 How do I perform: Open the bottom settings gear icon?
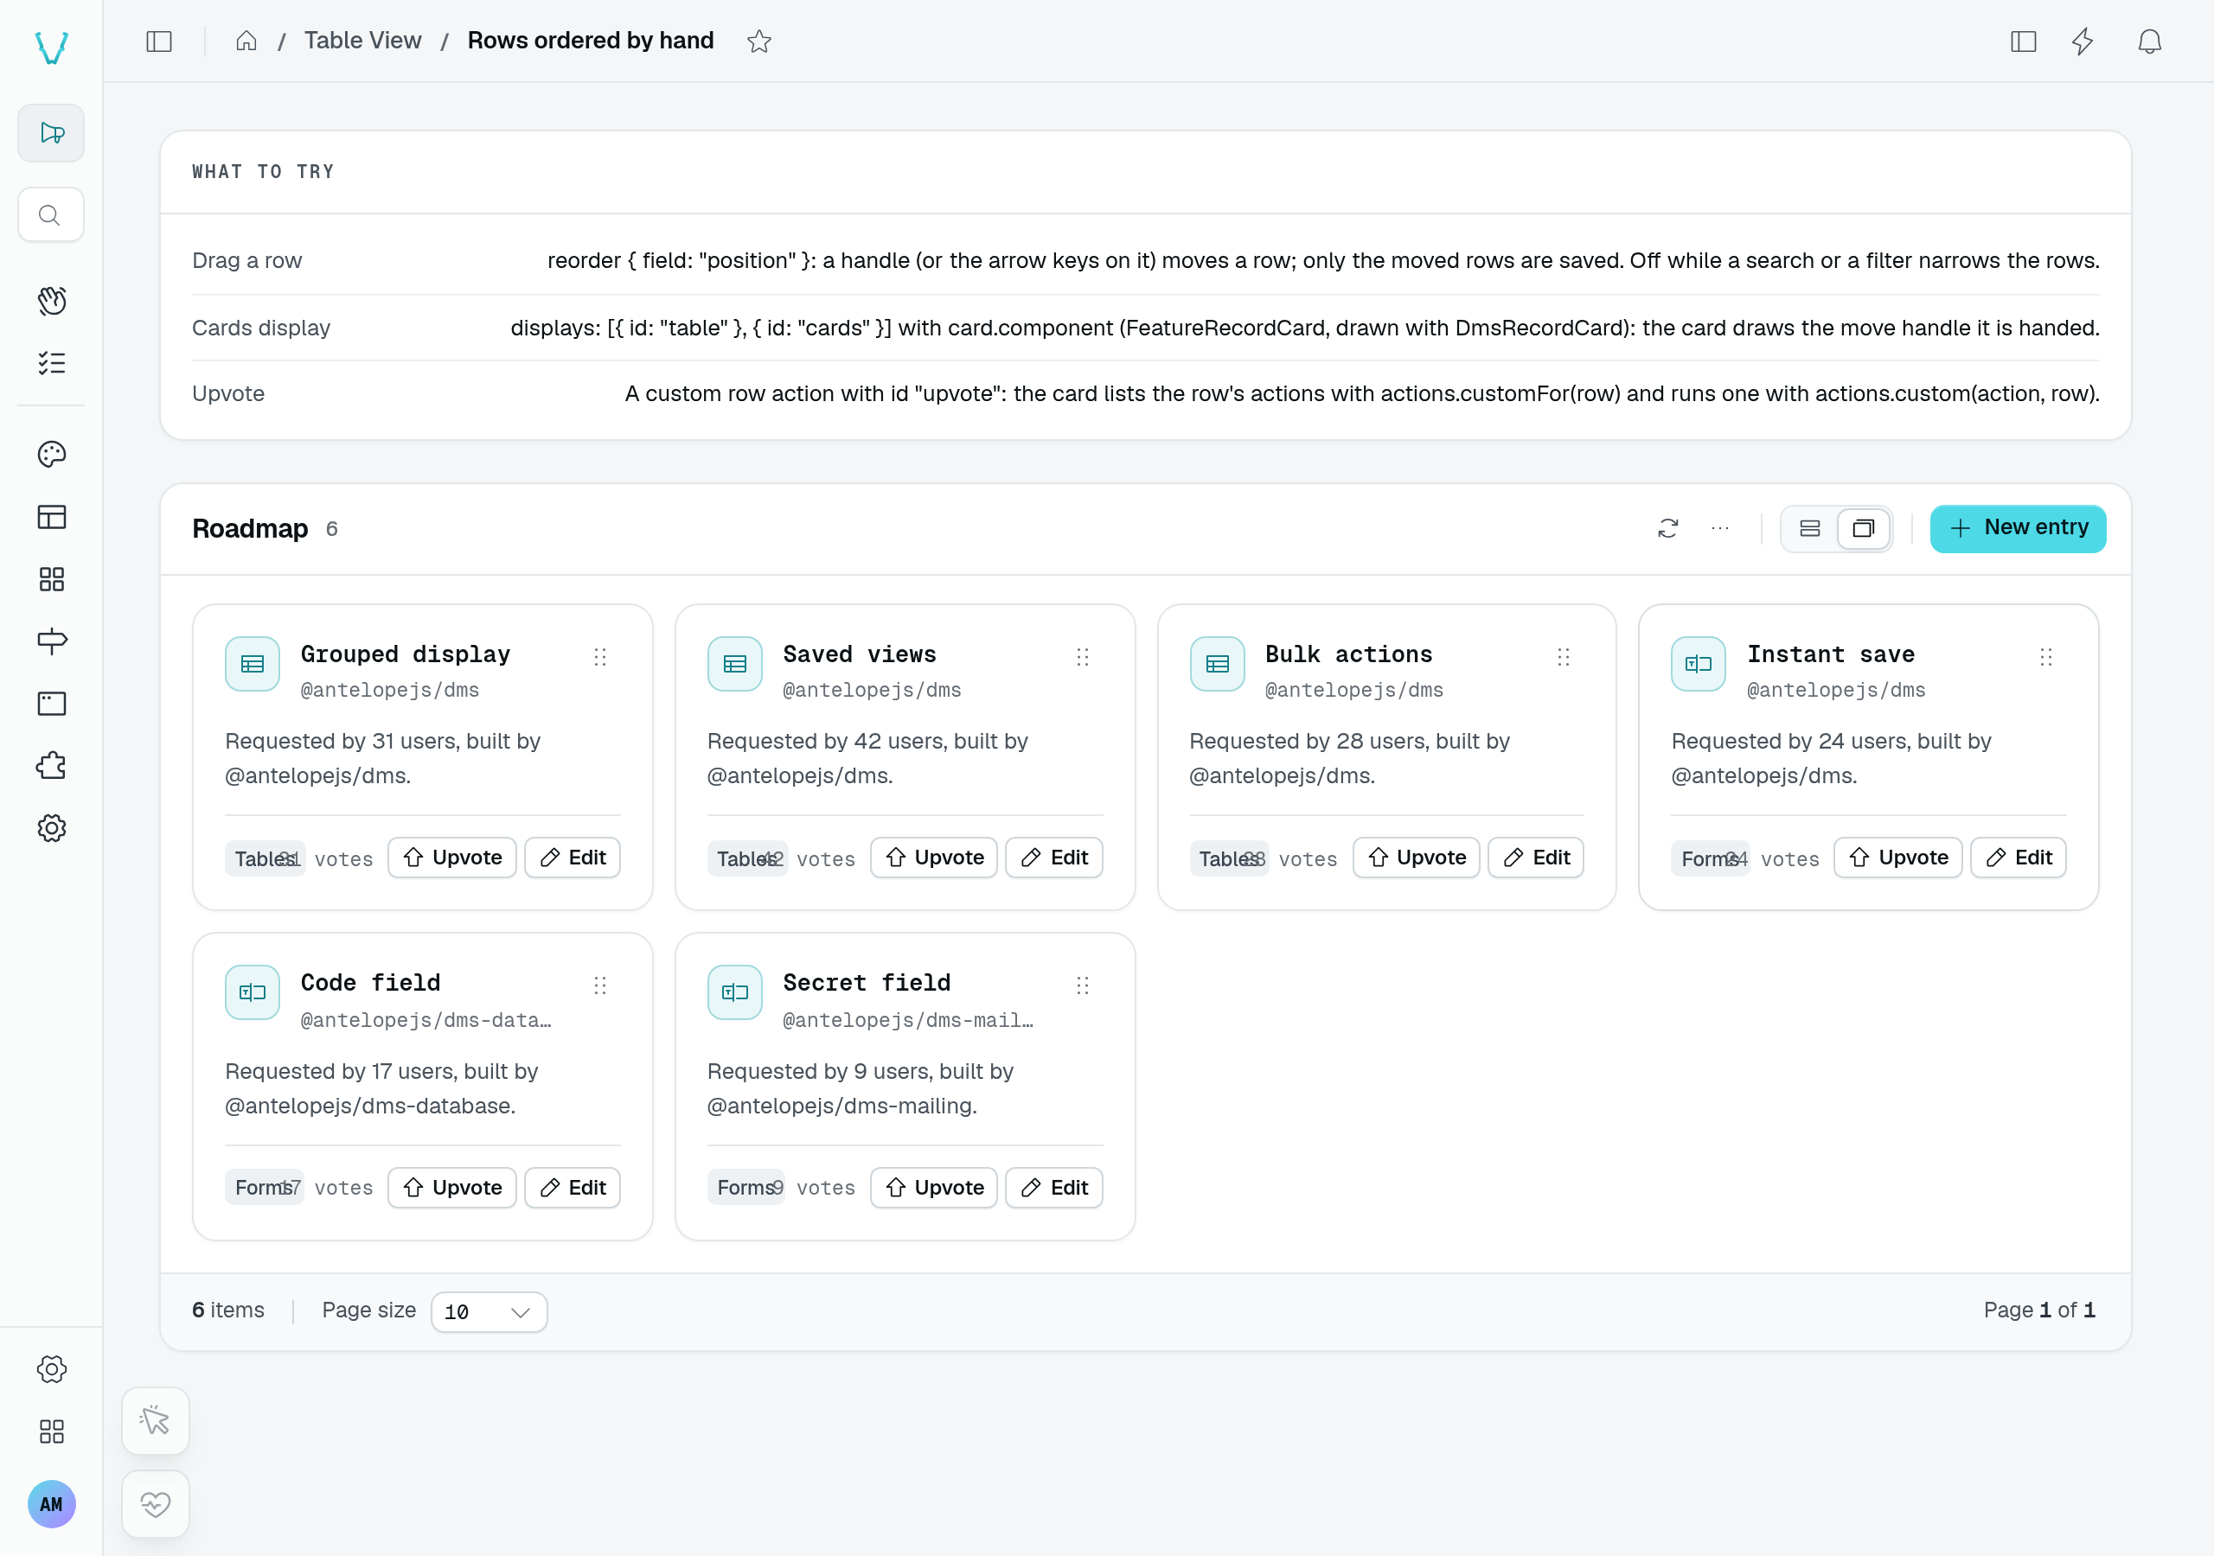tap(51, 1369)
